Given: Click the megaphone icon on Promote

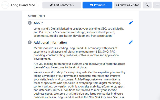Looking at the screenshot, I should [92, 5].
